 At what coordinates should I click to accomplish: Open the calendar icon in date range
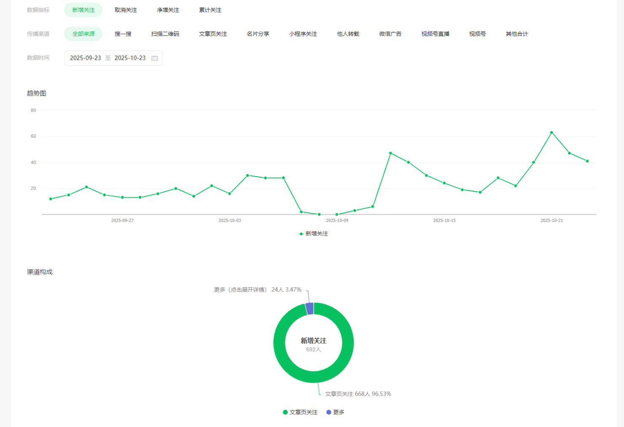click(155, 58)
